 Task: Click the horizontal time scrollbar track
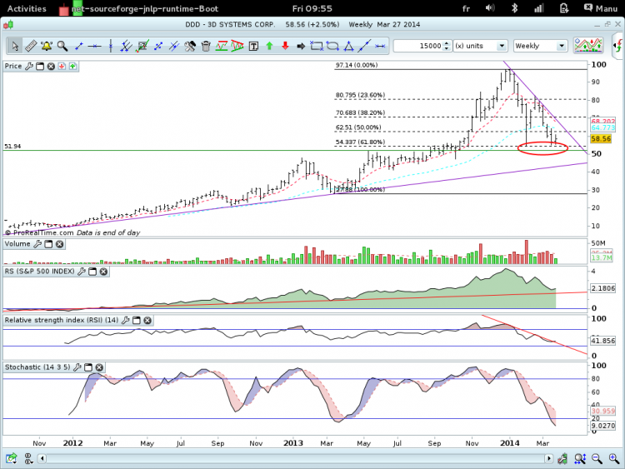tap(295, 459)
